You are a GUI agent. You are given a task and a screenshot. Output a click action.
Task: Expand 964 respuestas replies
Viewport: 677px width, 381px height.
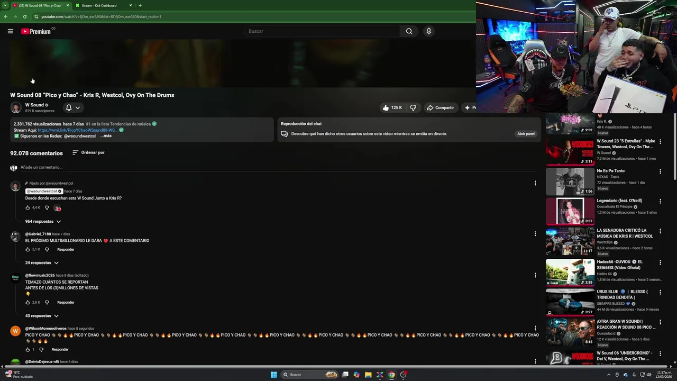point(43,221)
